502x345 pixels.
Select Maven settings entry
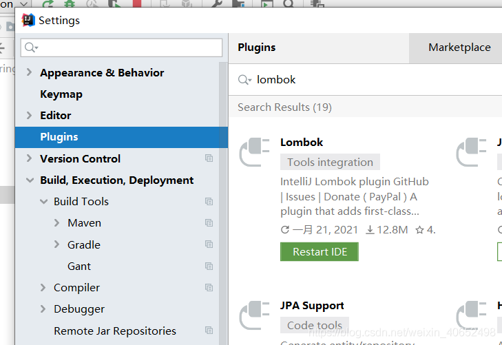(84, 222)
